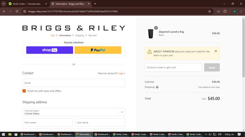
Task: Click the page vertical scrollbar
Action: (x=243, y=48)
